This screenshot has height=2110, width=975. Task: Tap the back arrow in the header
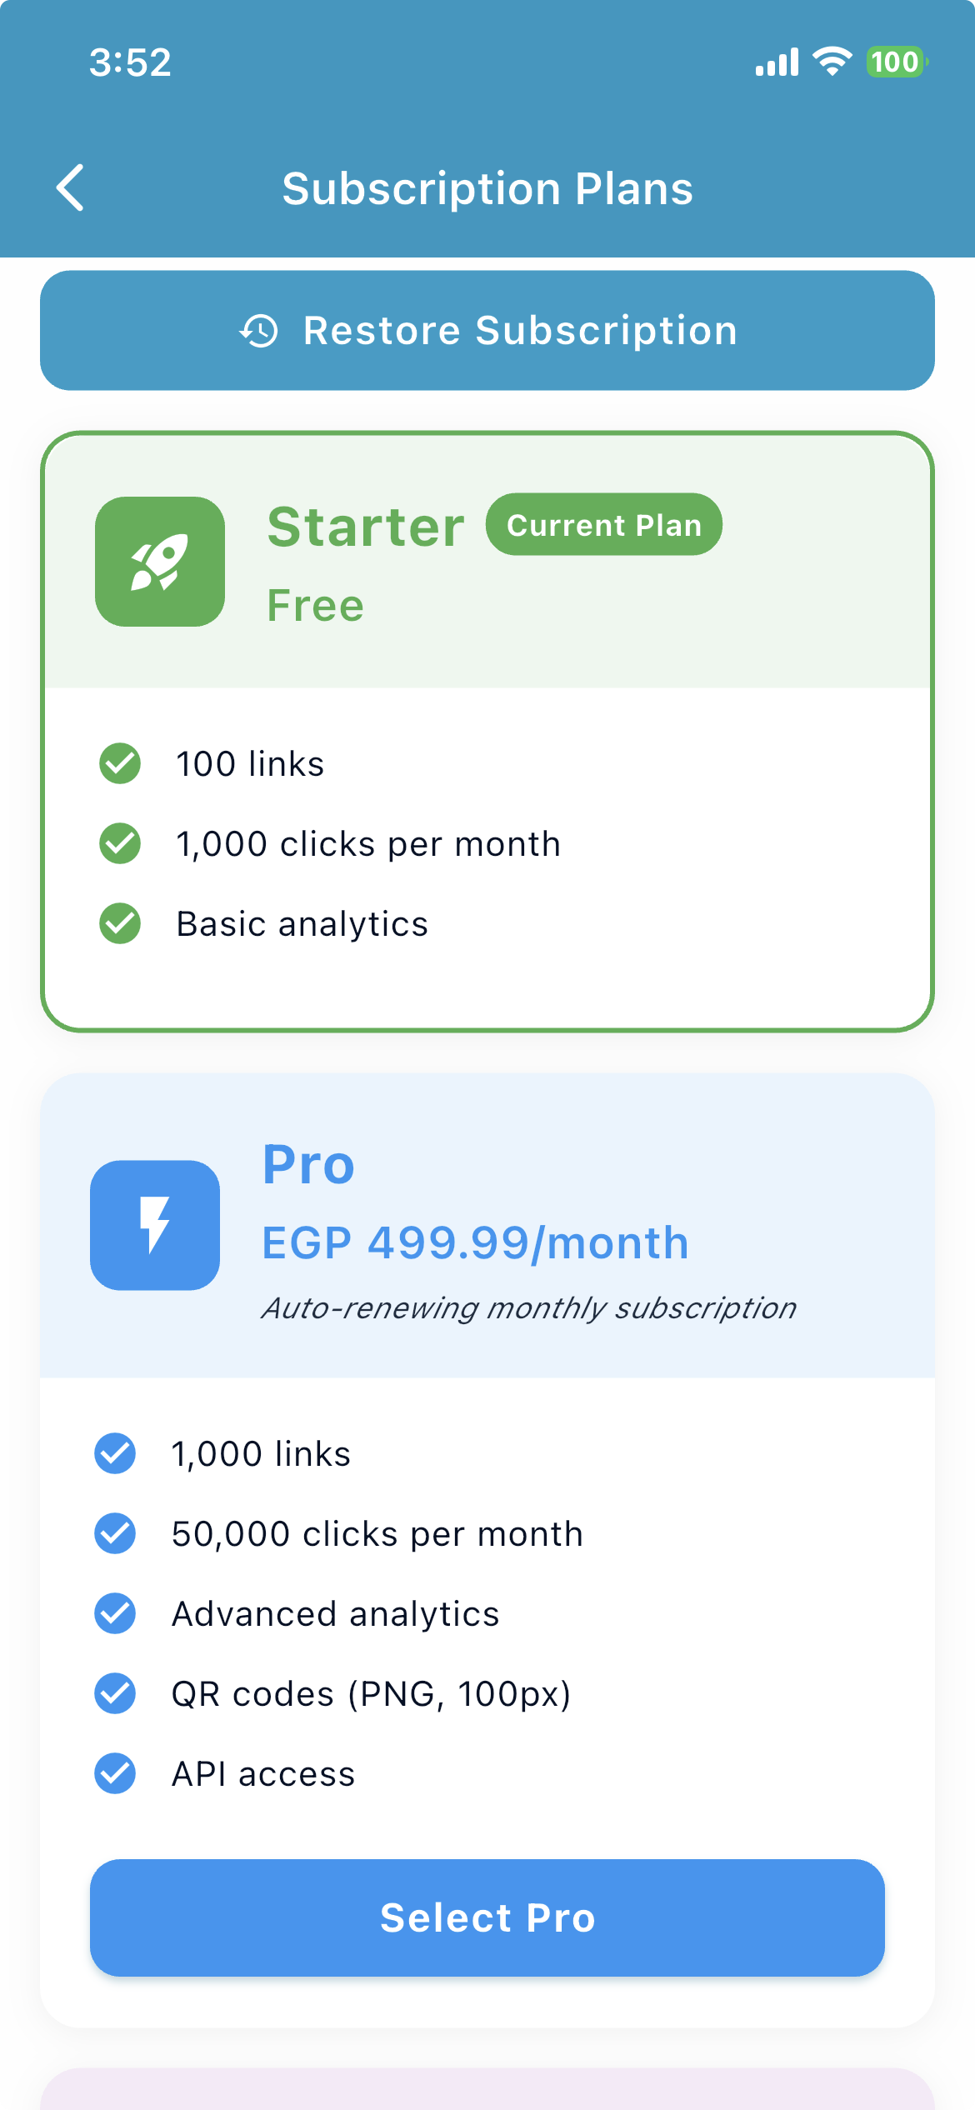[71, 187]
